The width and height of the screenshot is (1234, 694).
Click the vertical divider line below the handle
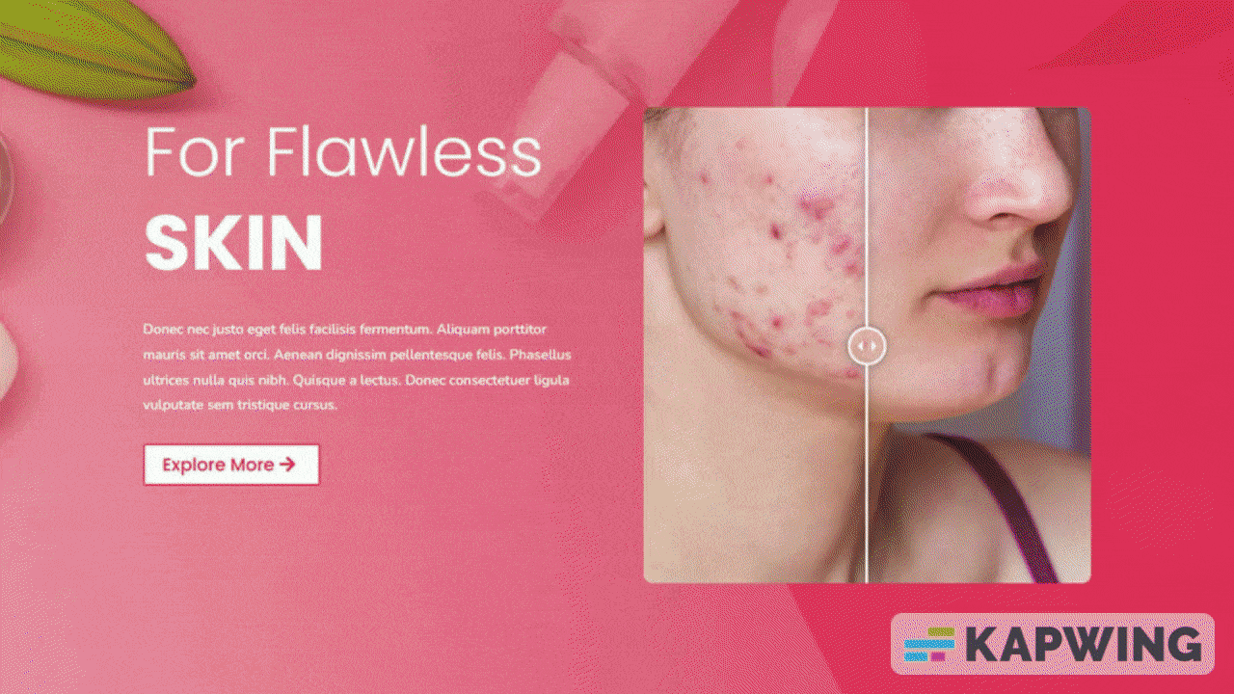coord(866,473)
